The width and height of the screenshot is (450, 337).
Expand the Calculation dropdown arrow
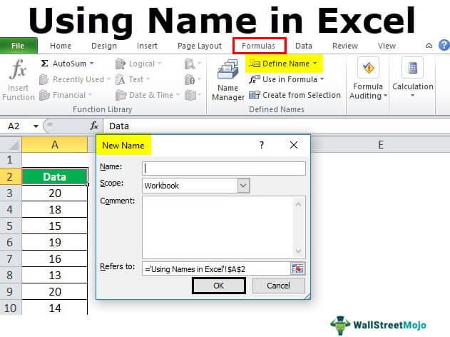[x=412, y=96]
